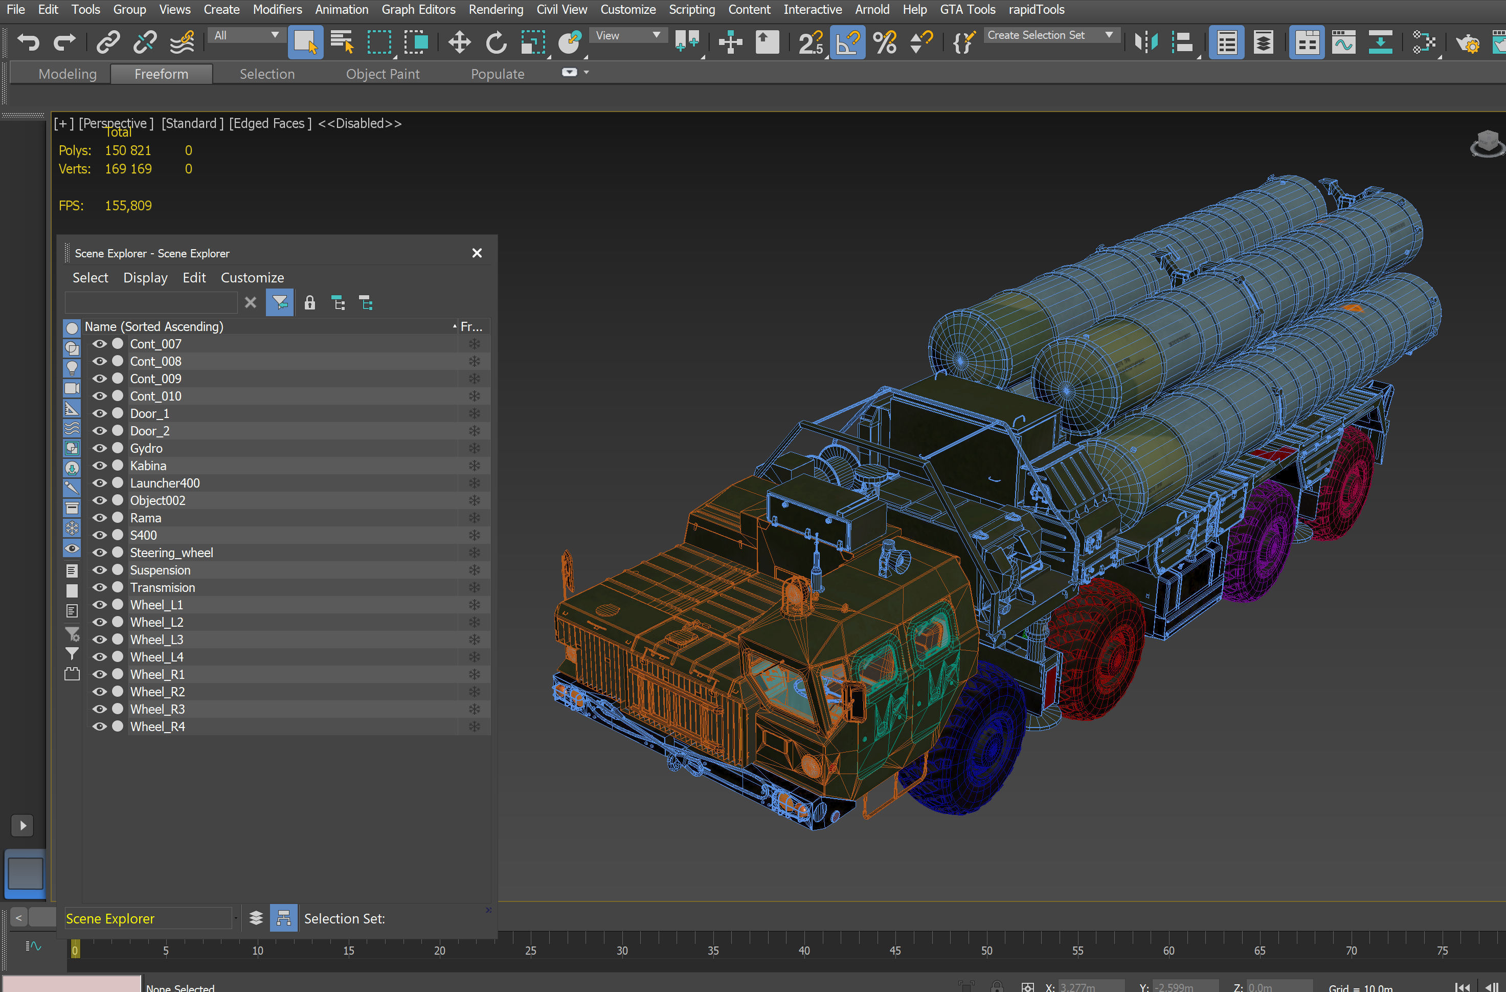Image resolution: width=1506 pixels, height=992 pixels.
Task: Click frame 30 on the timeline
Action: 622,950
